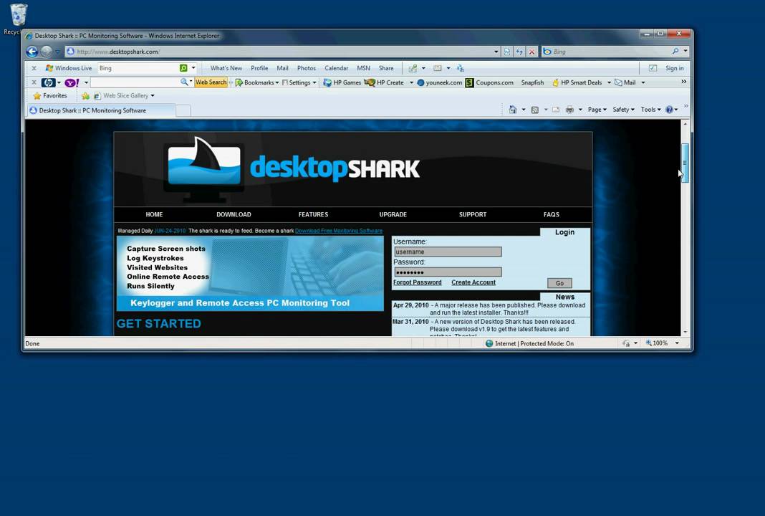Click the browser Forward arrow button

47,52
